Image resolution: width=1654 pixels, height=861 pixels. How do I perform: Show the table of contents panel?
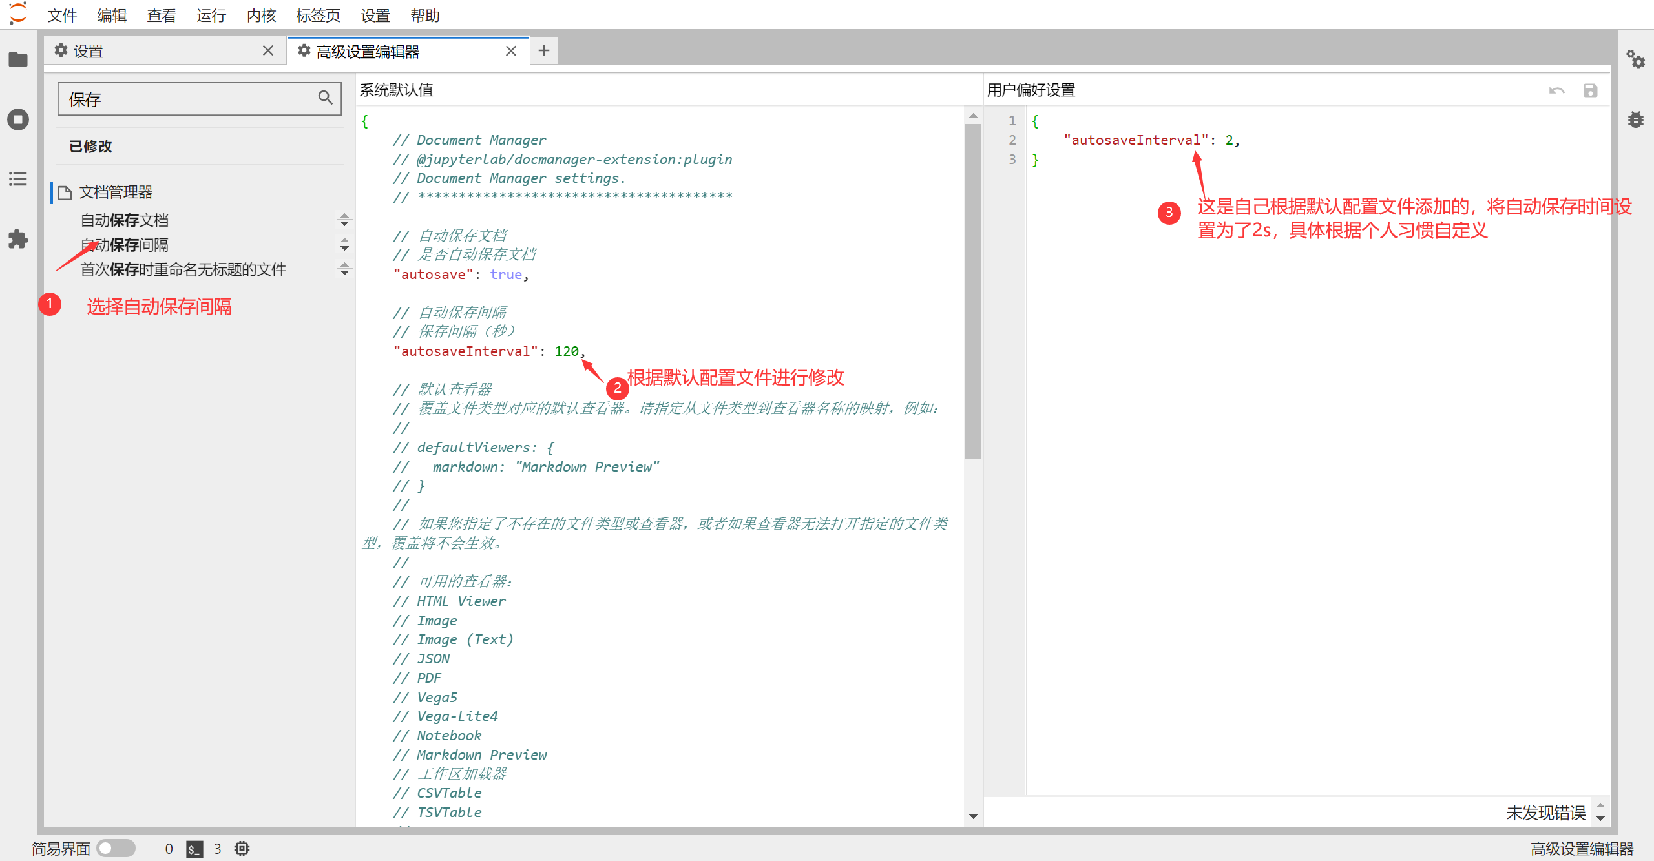[x=18, y=179]
